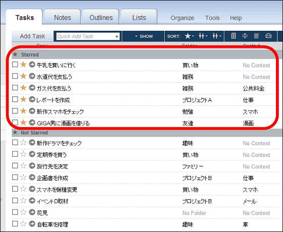Image resolution: width=283 pixels, height=232 pixels.
Task: Check off 定期券を買う task
Action: click(x=15, y=154)
